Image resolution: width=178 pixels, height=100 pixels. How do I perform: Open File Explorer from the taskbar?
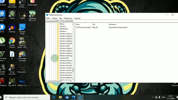point(60,97)
